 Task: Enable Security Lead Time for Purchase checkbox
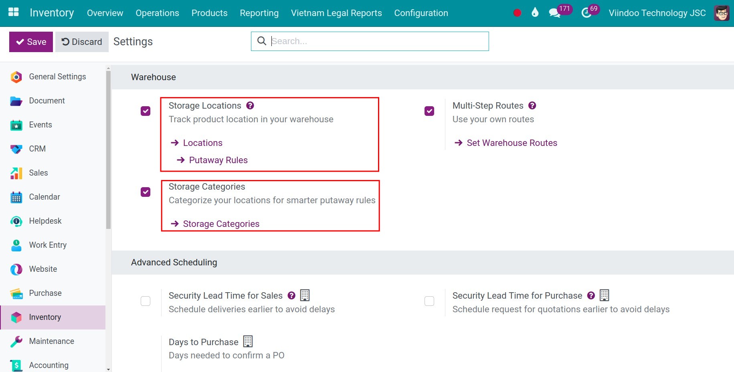pyautogui.click(x=429, y=301)
